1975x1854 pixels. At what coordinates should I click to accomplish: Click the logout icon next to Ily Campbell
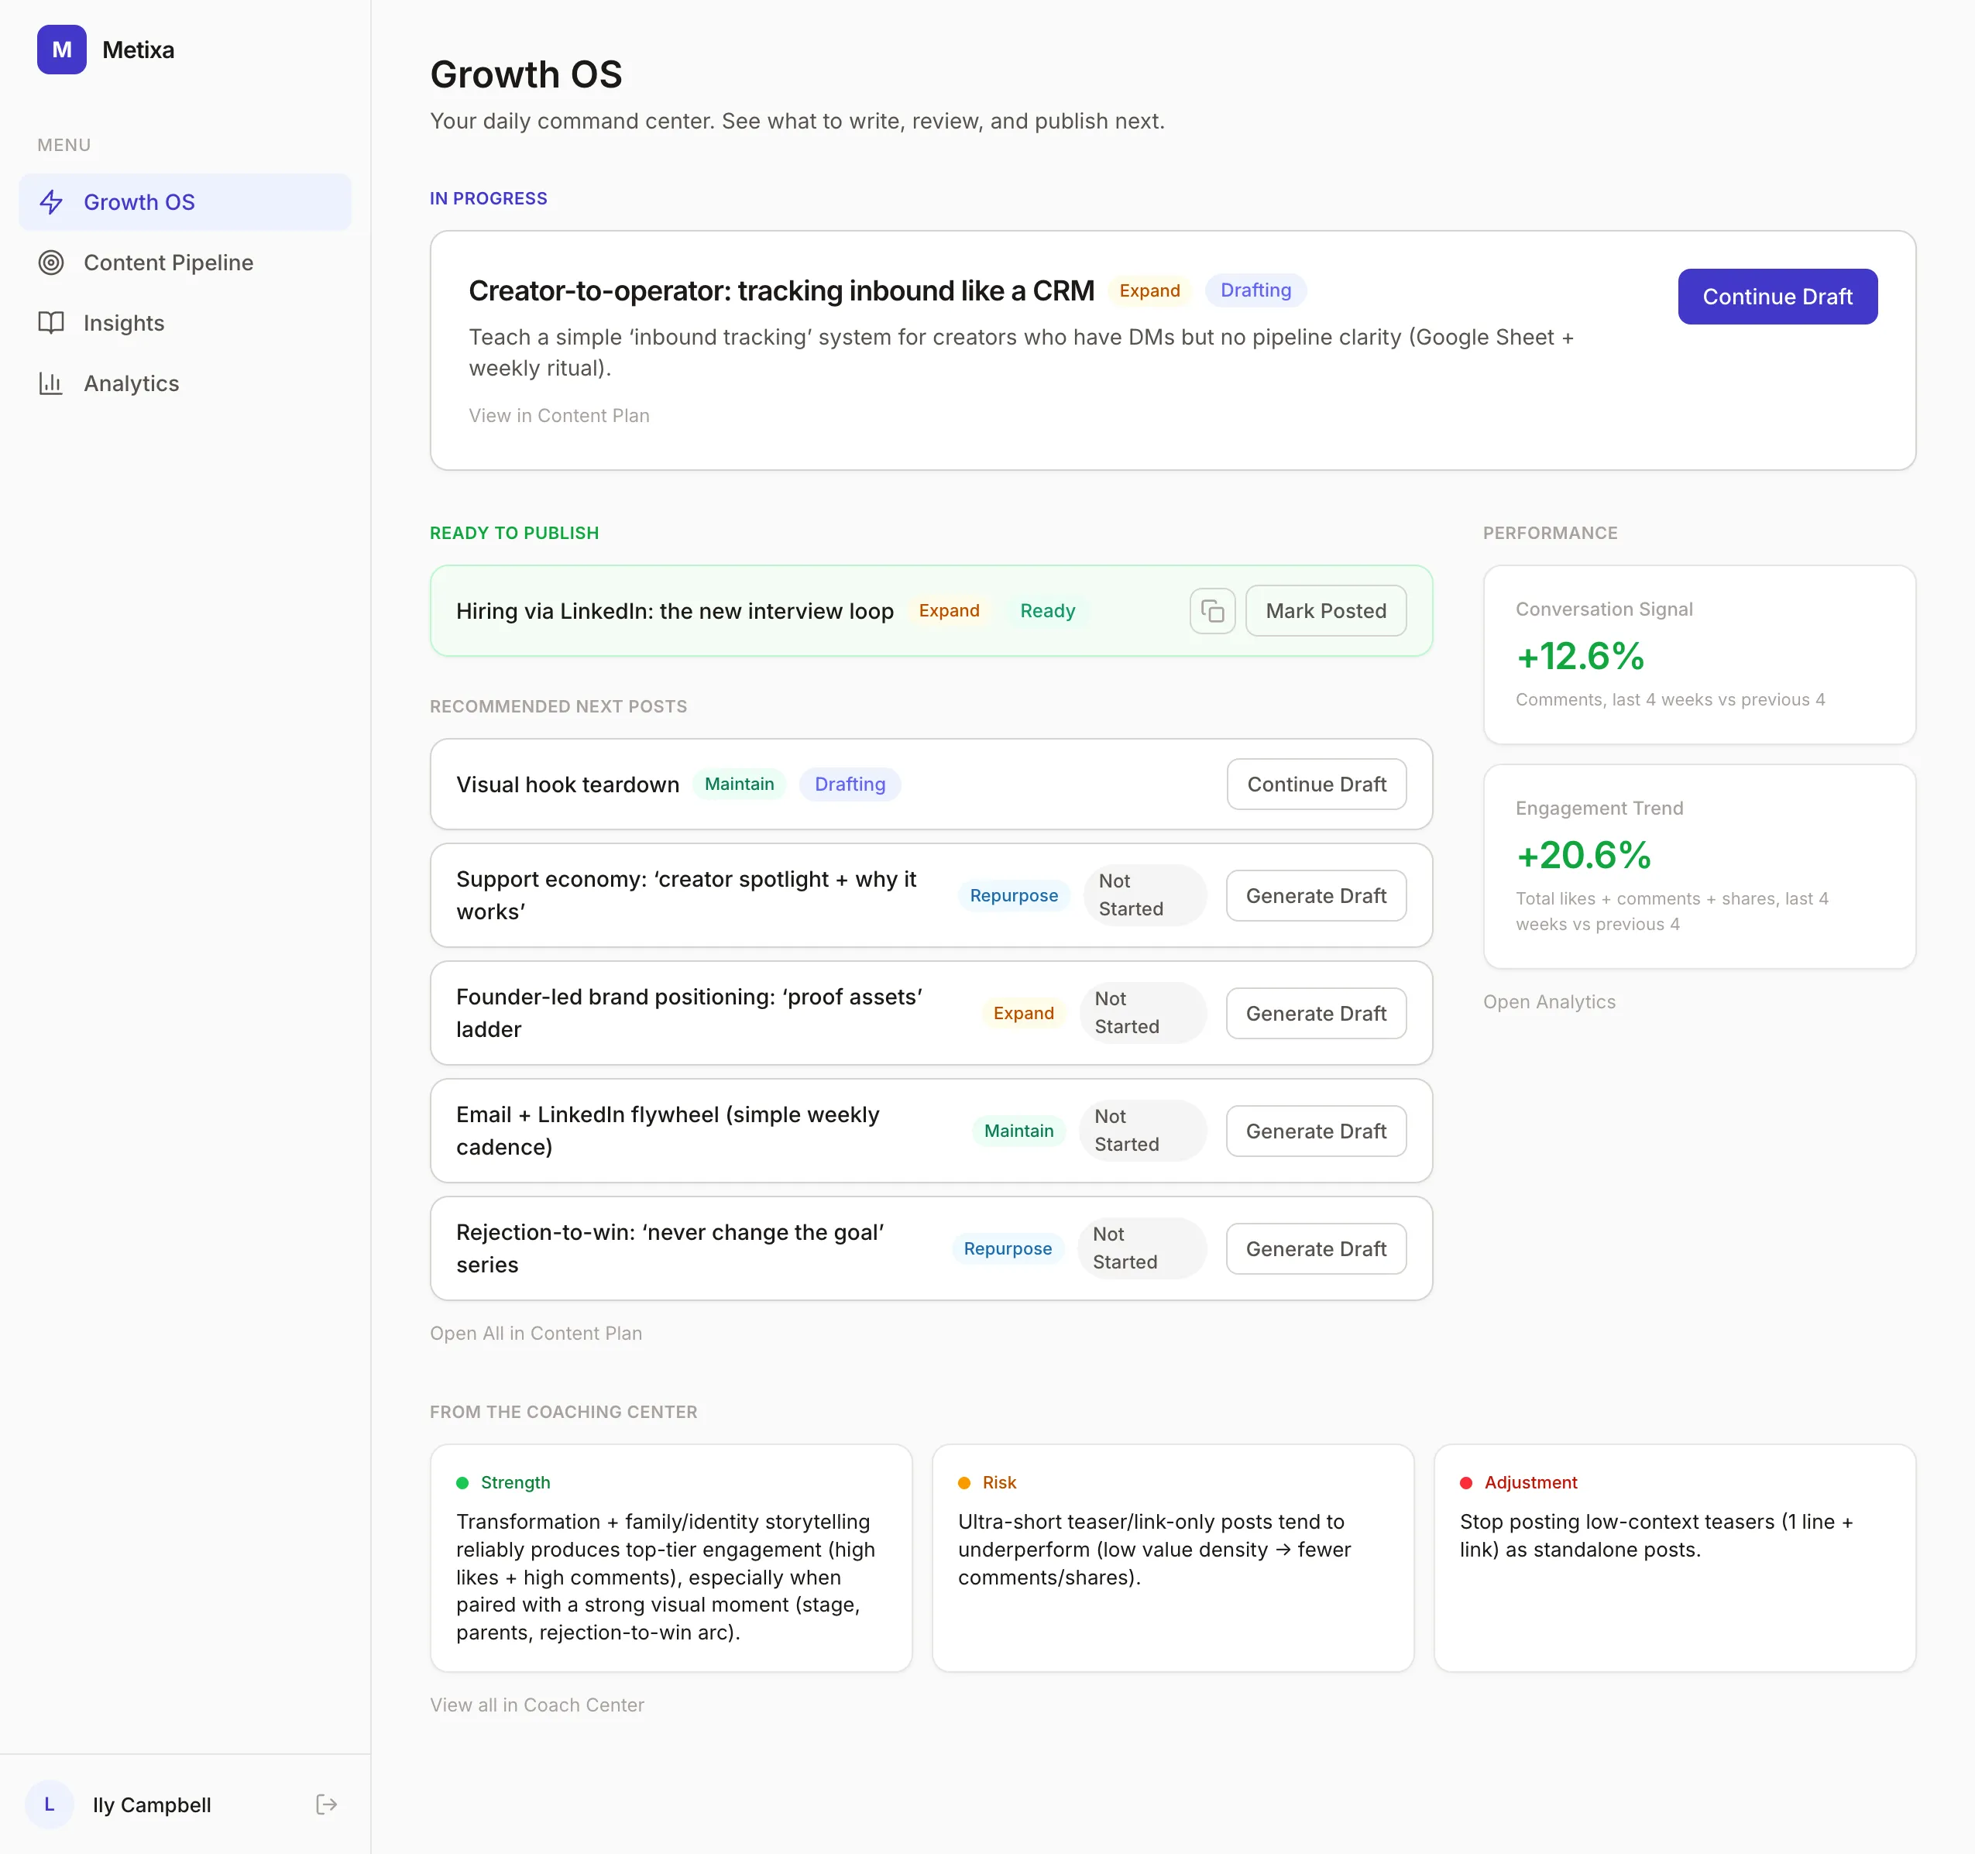tap(326, 1804)
